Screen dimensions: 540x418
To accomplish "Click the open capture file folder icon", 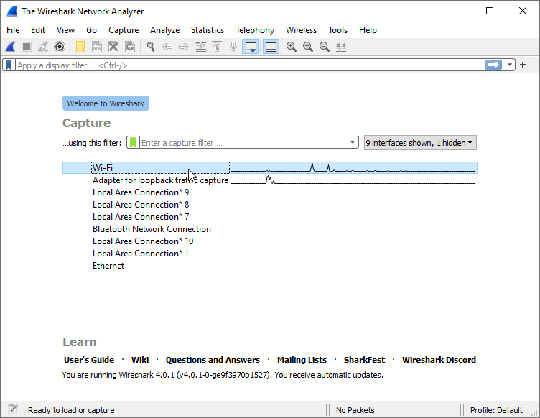I will click(80, 47).
